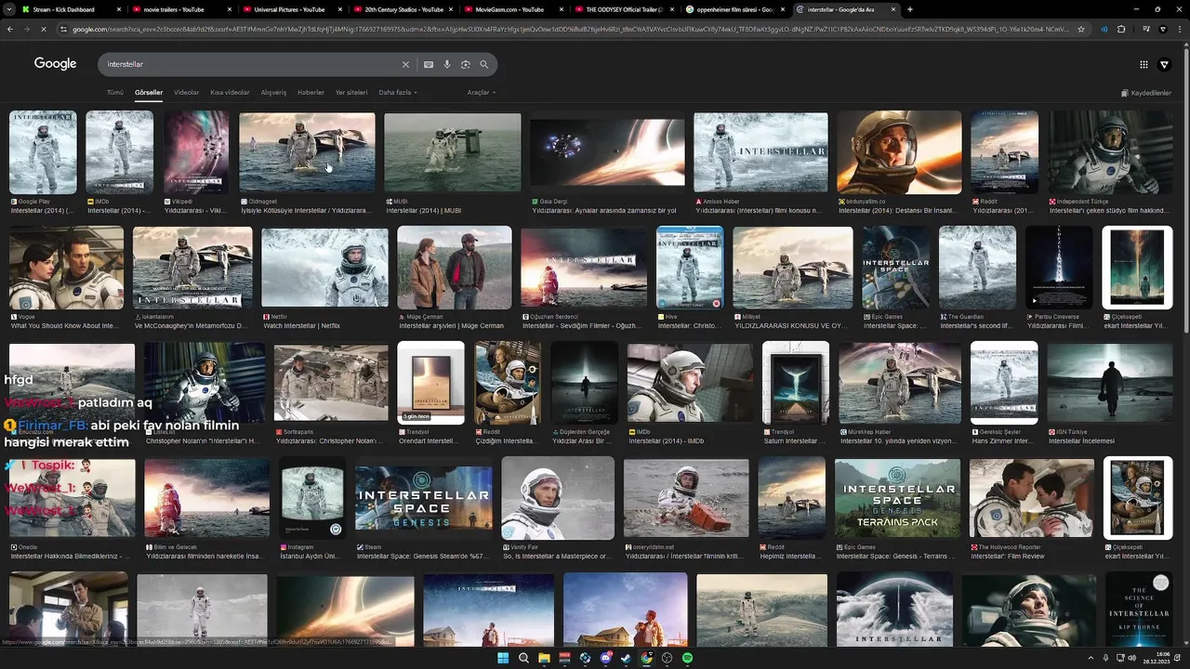This screenshot has height=669, width=1190.
Task: Open the browser three-dot menu
Action: point(1181,29)
